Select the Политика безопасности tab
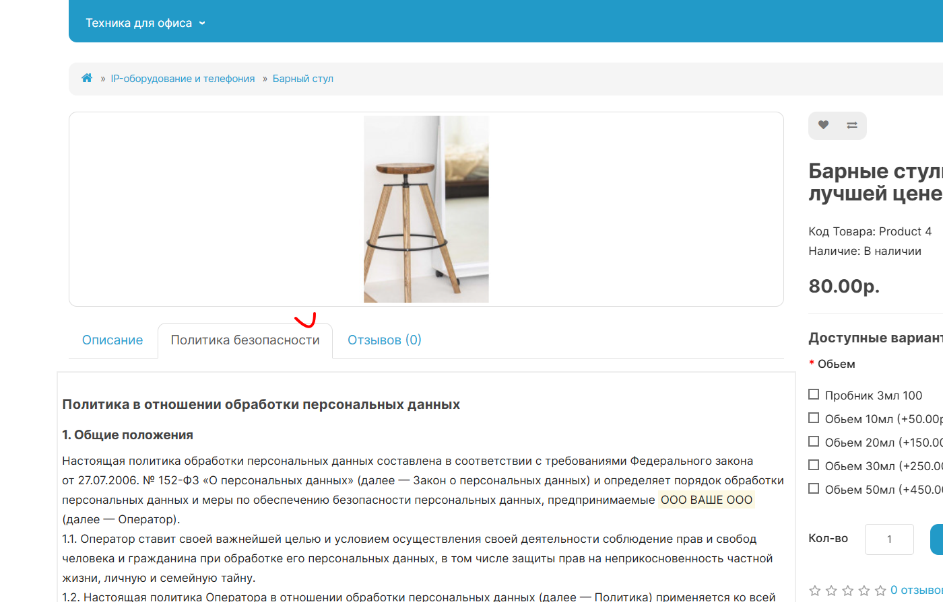This screenshot has width=943, height=602. coord(245,340)
